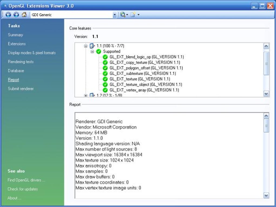
Task: Select GL_EXT_texture_object entry
Action: click(146, 84)
